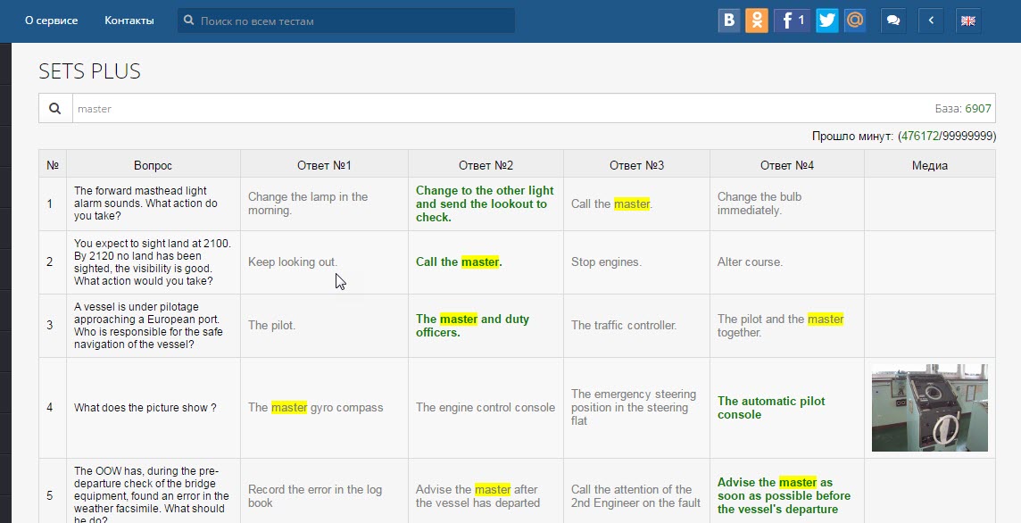Click the Mail.ru @ share icon
Image resolution: width=1021 pixels, height=523 pixels.
tap(855, 21)
